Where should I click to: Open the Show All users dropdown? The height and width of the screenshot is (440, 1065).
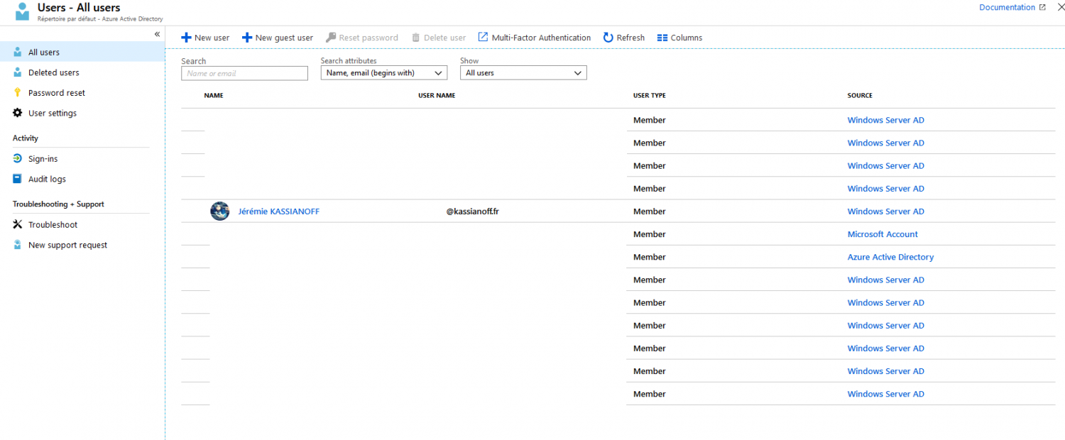pos(523,73)
